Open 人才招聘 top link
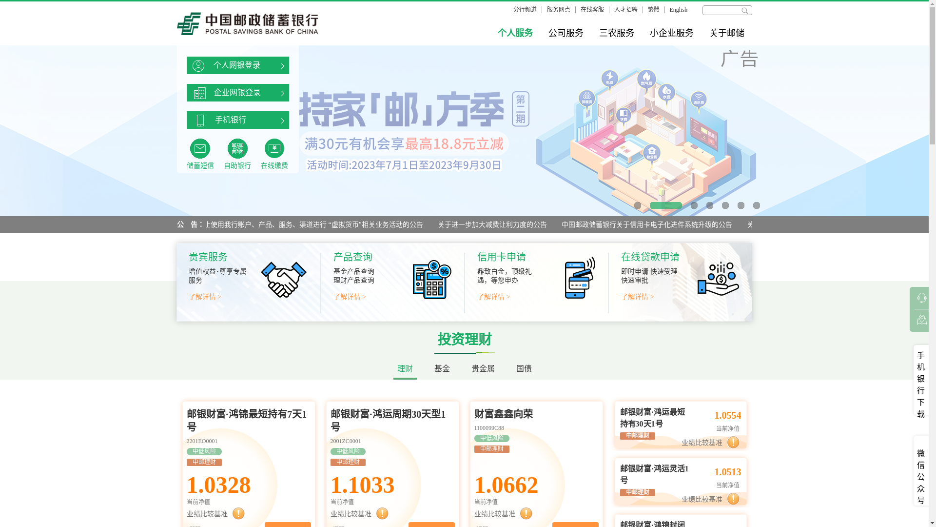This screenshot has width=936, height=527. tap(626, 10)
